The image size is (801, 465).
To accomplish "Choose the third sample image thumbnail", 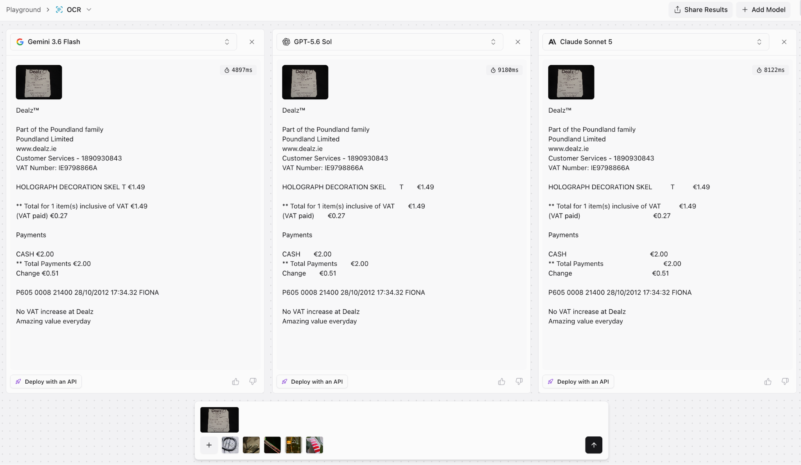I will (x=272, y=445).
